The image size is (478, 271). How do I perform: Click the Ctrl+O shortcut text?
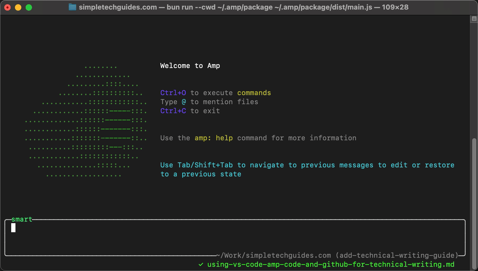173,93
